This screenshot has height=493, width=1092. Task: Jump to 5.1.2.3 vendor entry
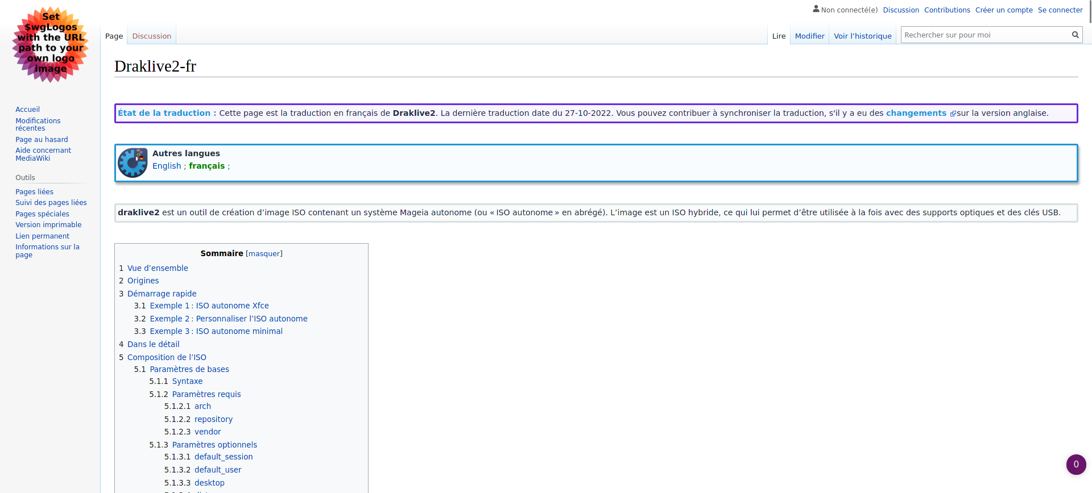tap(193, 432)
